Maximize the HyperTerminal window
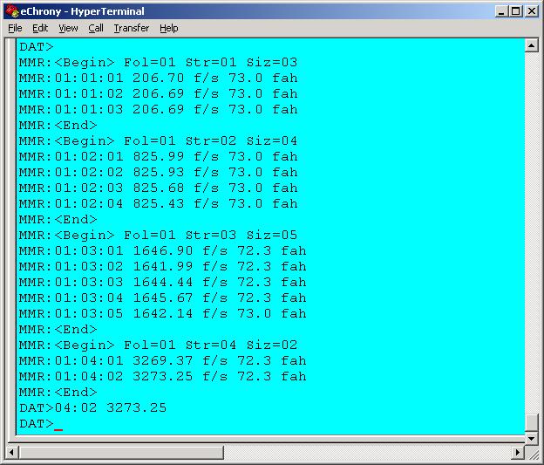544x465 pixels. point(515,11)
